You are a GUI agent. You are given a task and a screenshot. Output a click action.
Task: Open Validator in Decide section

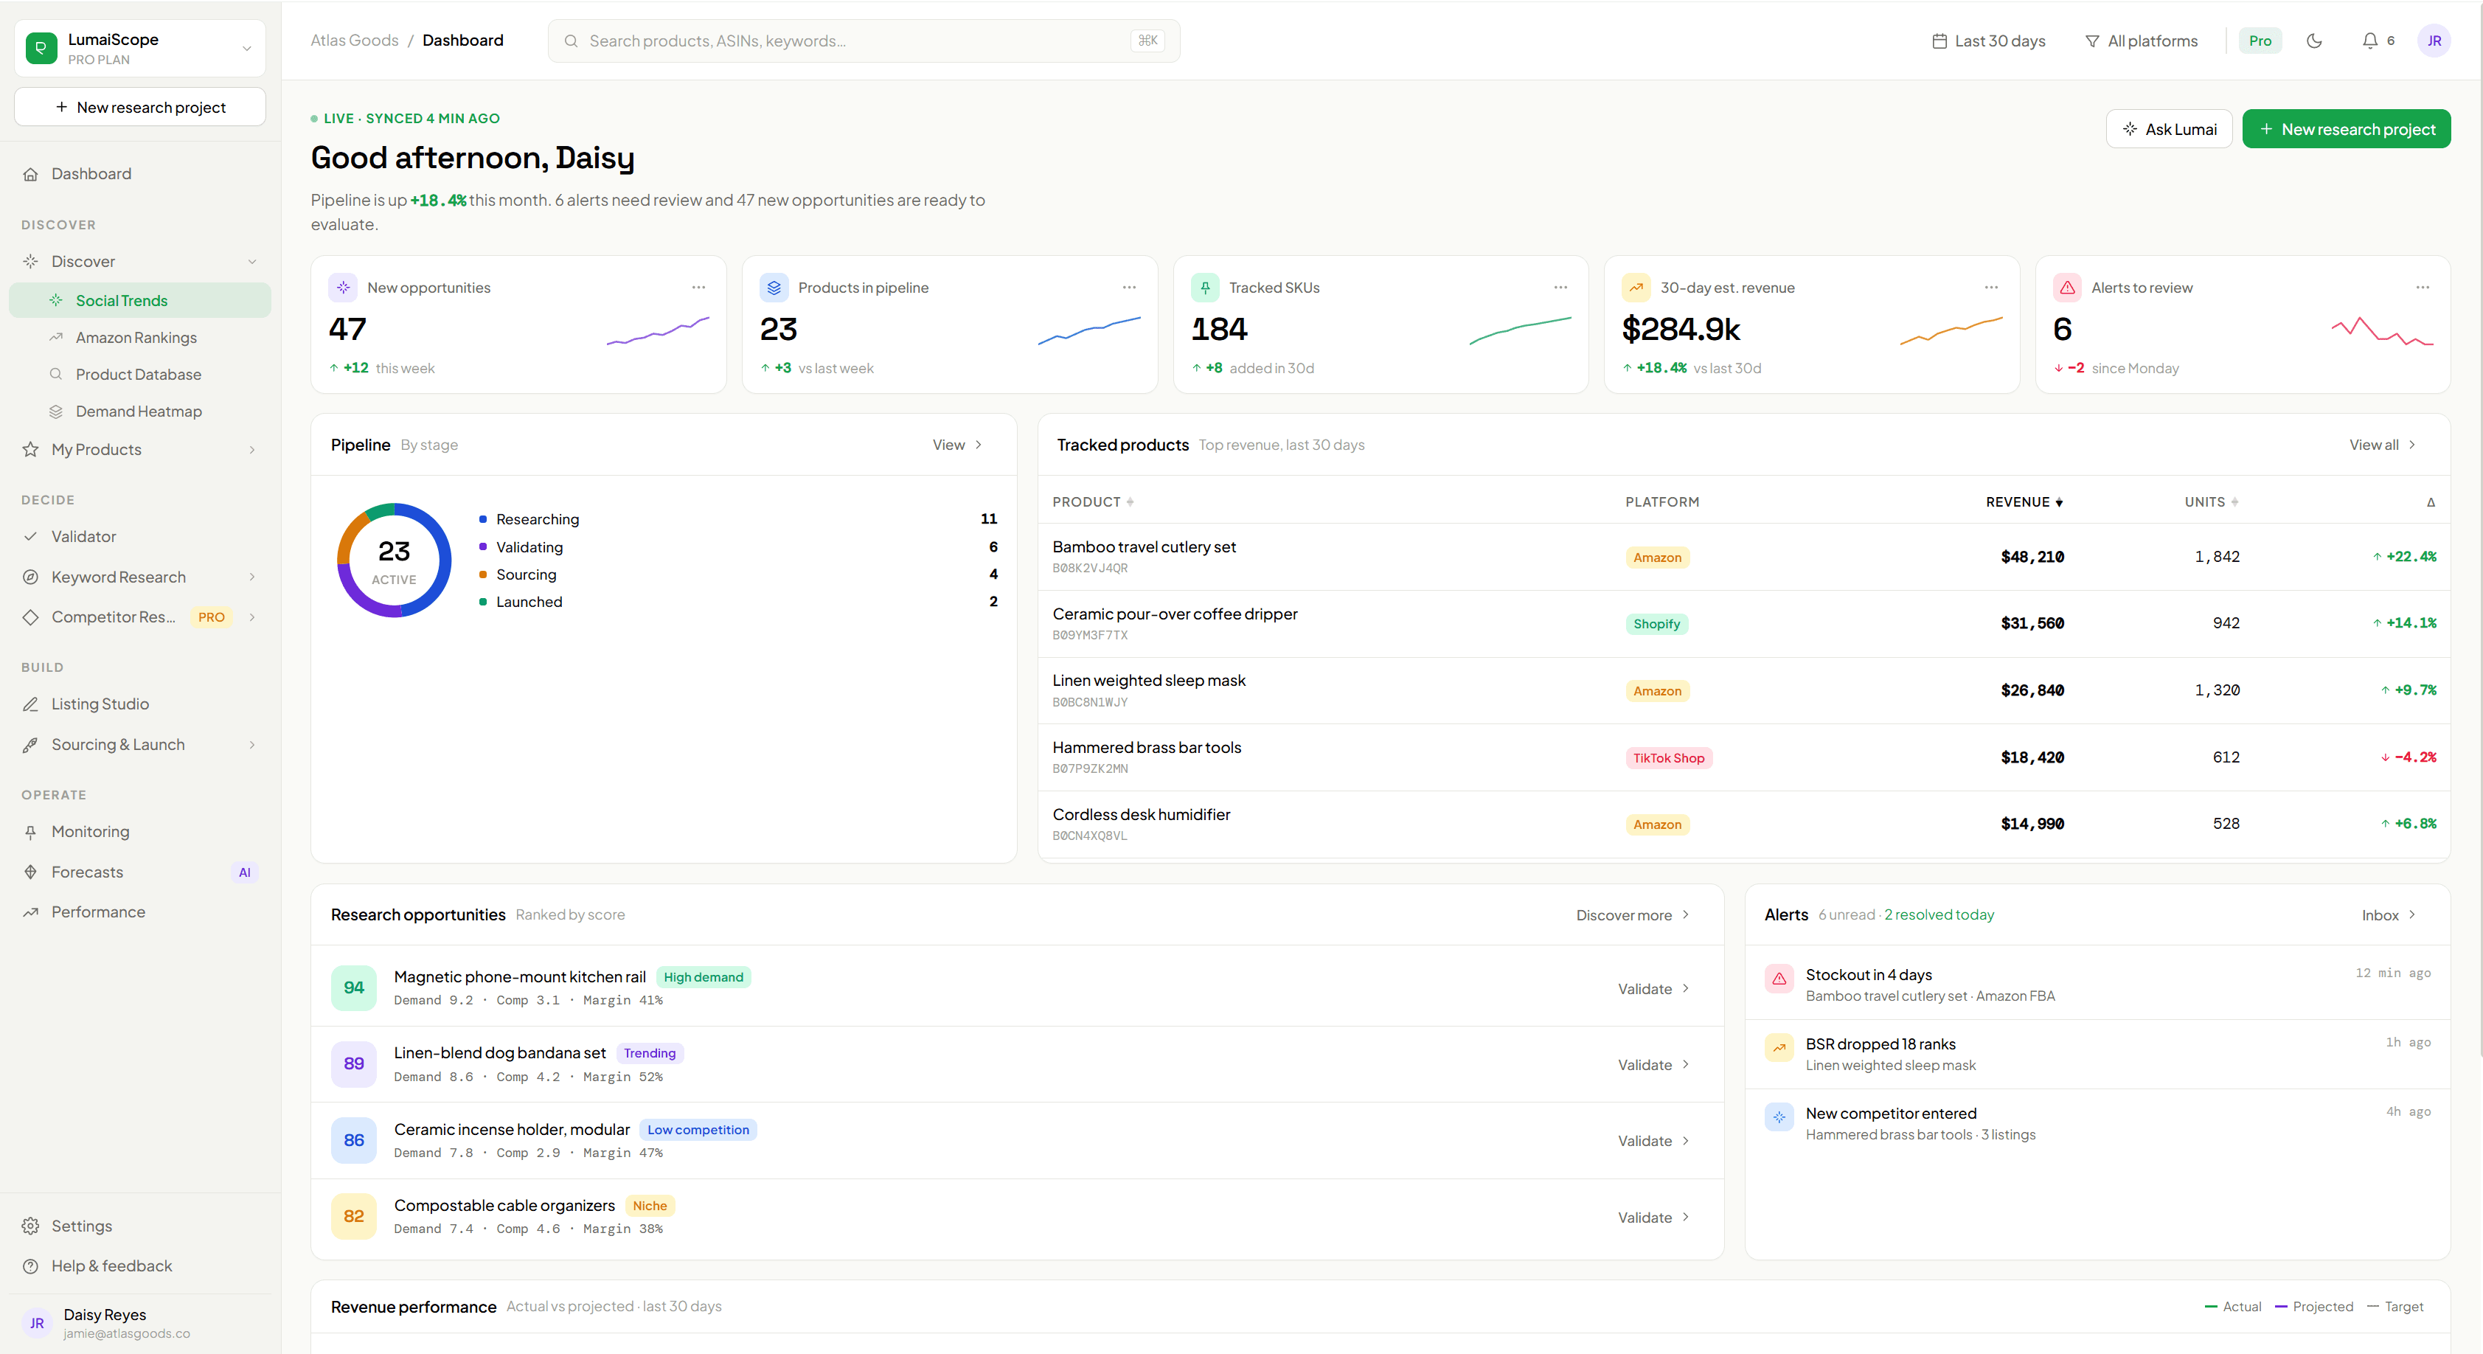tap(140, 536)
